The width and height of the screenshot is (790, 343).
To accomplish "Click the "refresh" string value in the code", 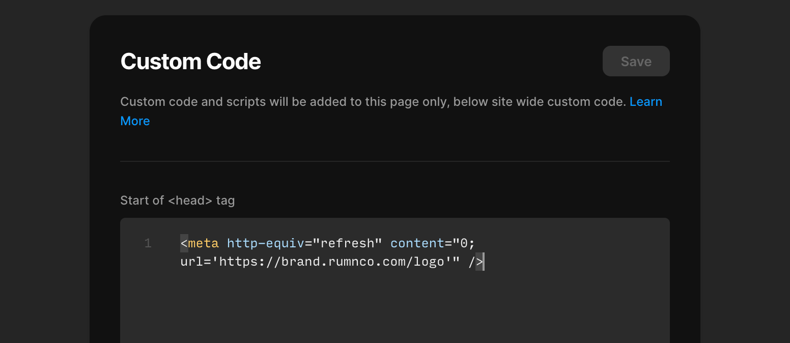I will 348,243.
